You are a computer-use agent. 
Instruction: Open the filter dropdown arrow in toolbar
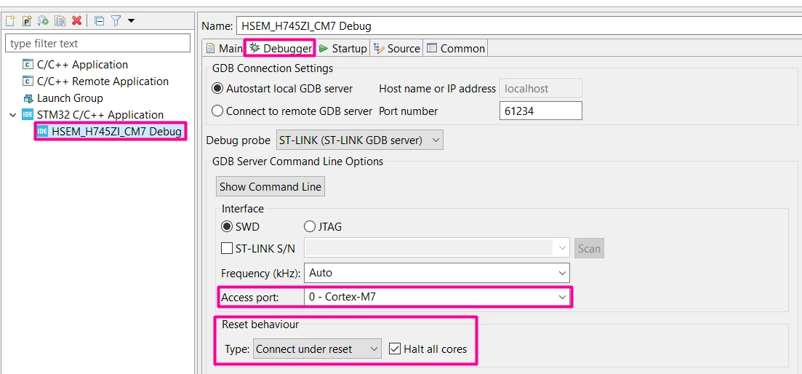[131, 21]
